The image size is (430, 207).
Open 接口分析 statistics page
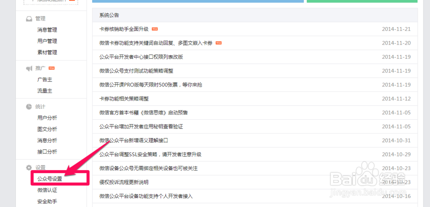47,151
